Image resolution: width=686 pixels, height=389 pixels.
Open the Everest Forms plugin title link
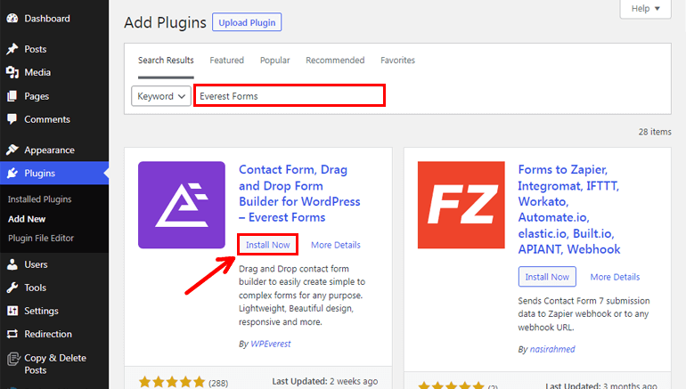299,193
